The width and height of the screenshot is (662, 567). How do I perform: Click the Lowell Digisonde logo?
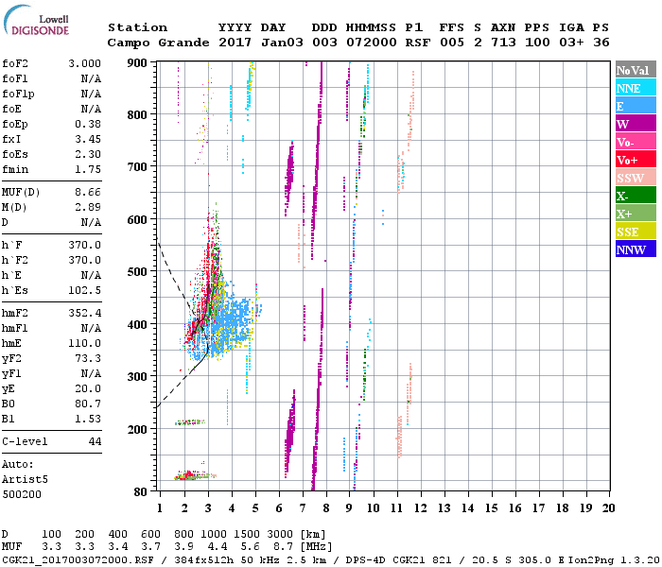36,20
